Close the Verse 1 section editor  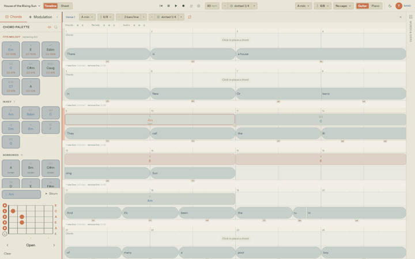[x=401, y=17]
